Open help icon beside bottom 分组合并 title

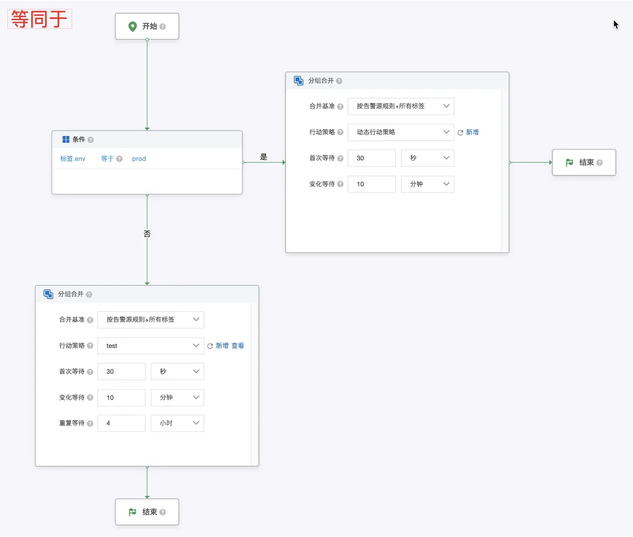(89, 294)
